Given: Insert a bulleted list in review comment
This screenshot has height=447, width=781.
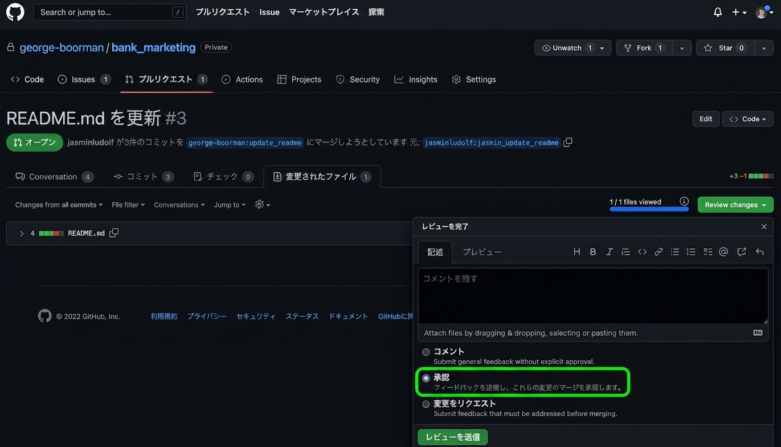Looking at the screenshot, I should coord(675,252).
